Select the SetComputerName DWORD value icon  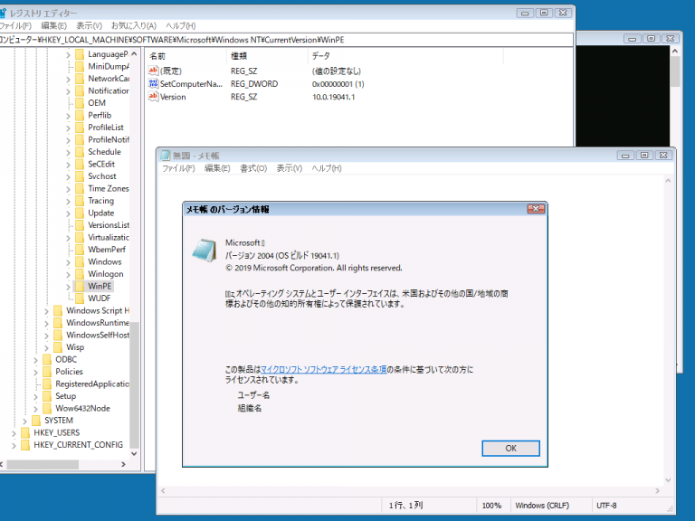(x=153, y=83)
